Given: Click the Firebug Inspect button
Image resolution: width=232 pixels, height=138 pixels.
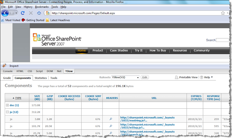Looking at the screenshot, I should click(14, 66).
